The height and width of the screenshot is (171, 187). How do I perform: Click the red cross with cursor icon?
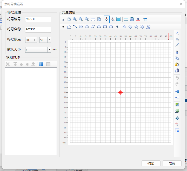point(177,124)
